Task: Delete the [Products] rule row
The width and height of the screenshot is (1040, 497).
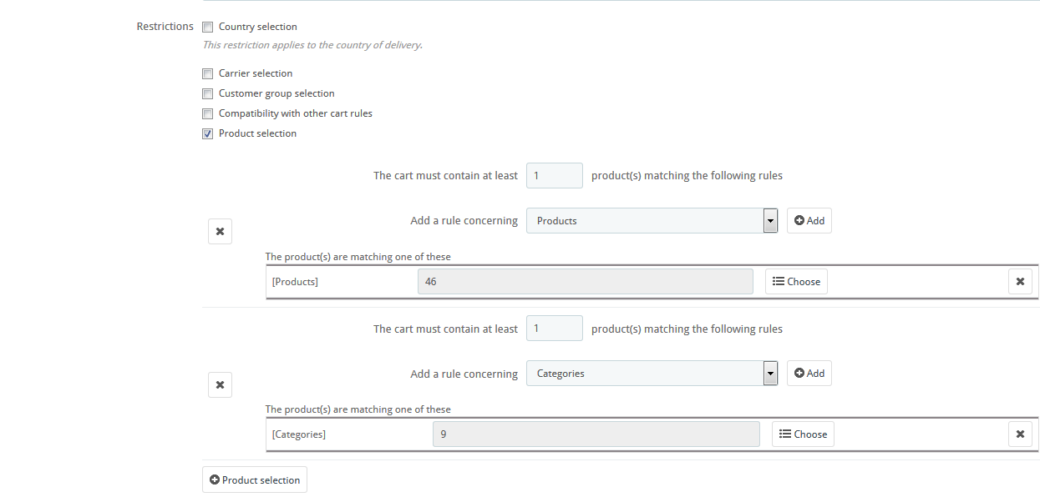Action: [x=1019, y=282]
